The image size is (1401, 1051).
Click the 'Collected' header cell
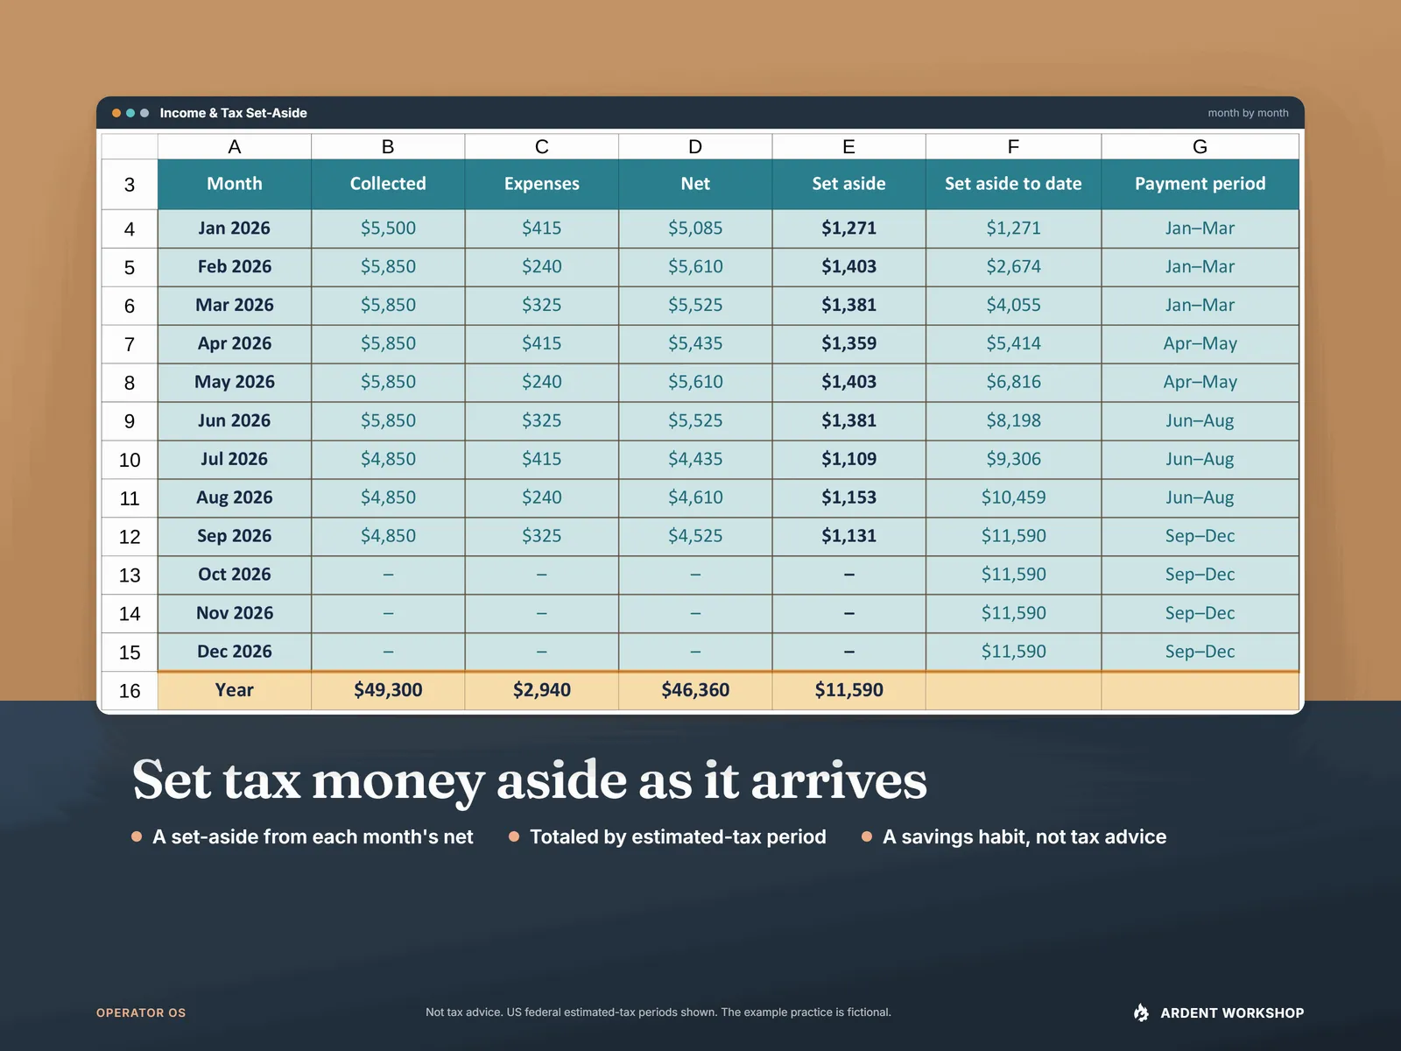[388, 184]
